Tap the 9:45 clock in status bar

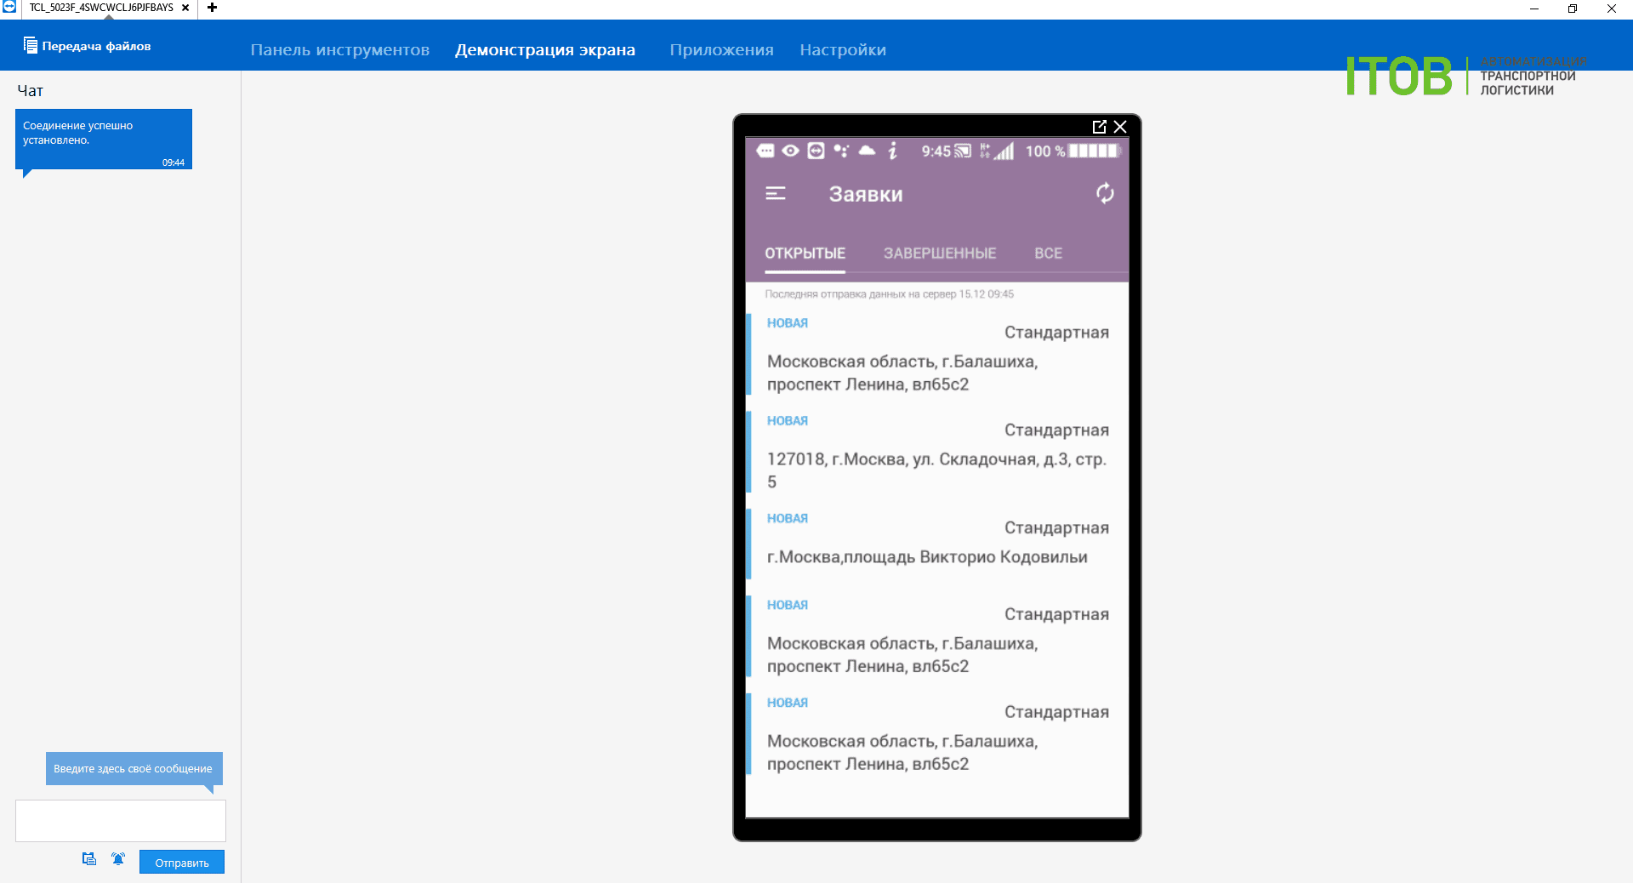pos(936,151)
